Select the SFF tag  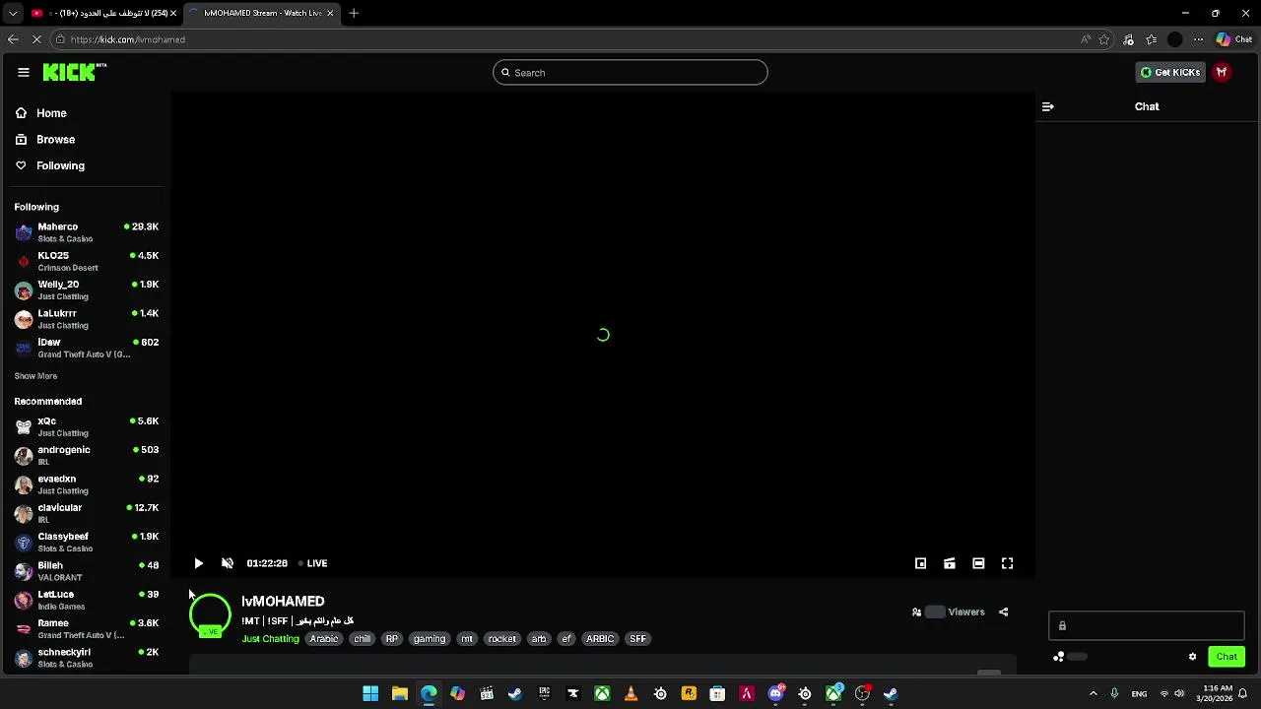pyautogui.click(x=638, y=639)
